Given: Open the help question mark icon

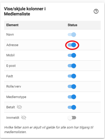Looking at the screenshot, I should coord(96,11).
